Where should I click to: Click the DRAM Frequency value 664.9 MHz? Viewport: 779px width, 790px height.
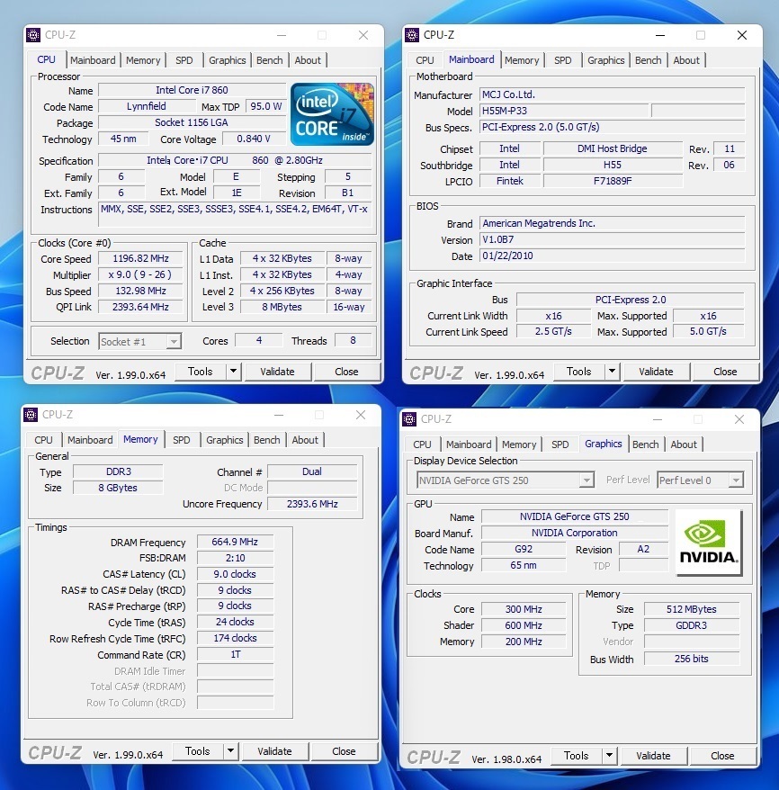coord(235,543)
